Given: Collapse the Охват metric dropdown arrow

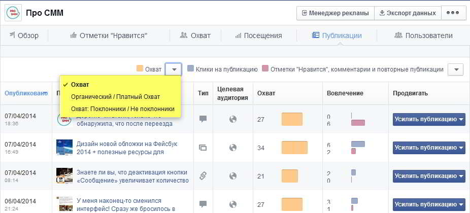Looking at the screenshot, I should coord(174,69).
